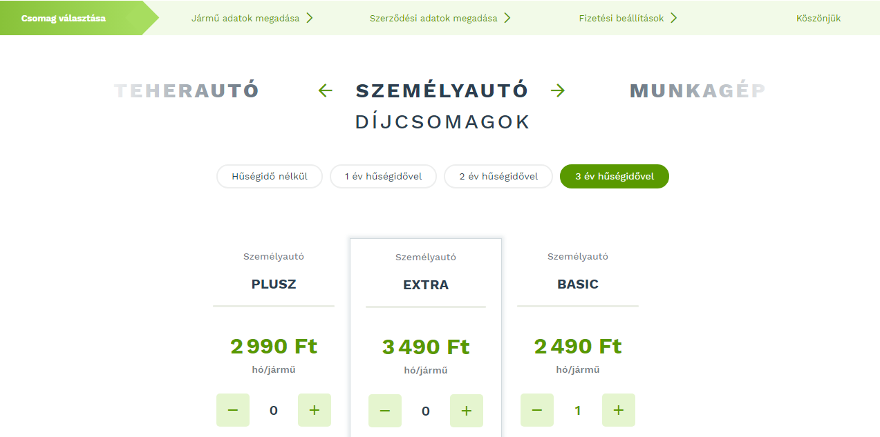Jump to Fizetési beállítások step
The height and width of the screenshot is (437, 880).
click(x=621, y=18)
